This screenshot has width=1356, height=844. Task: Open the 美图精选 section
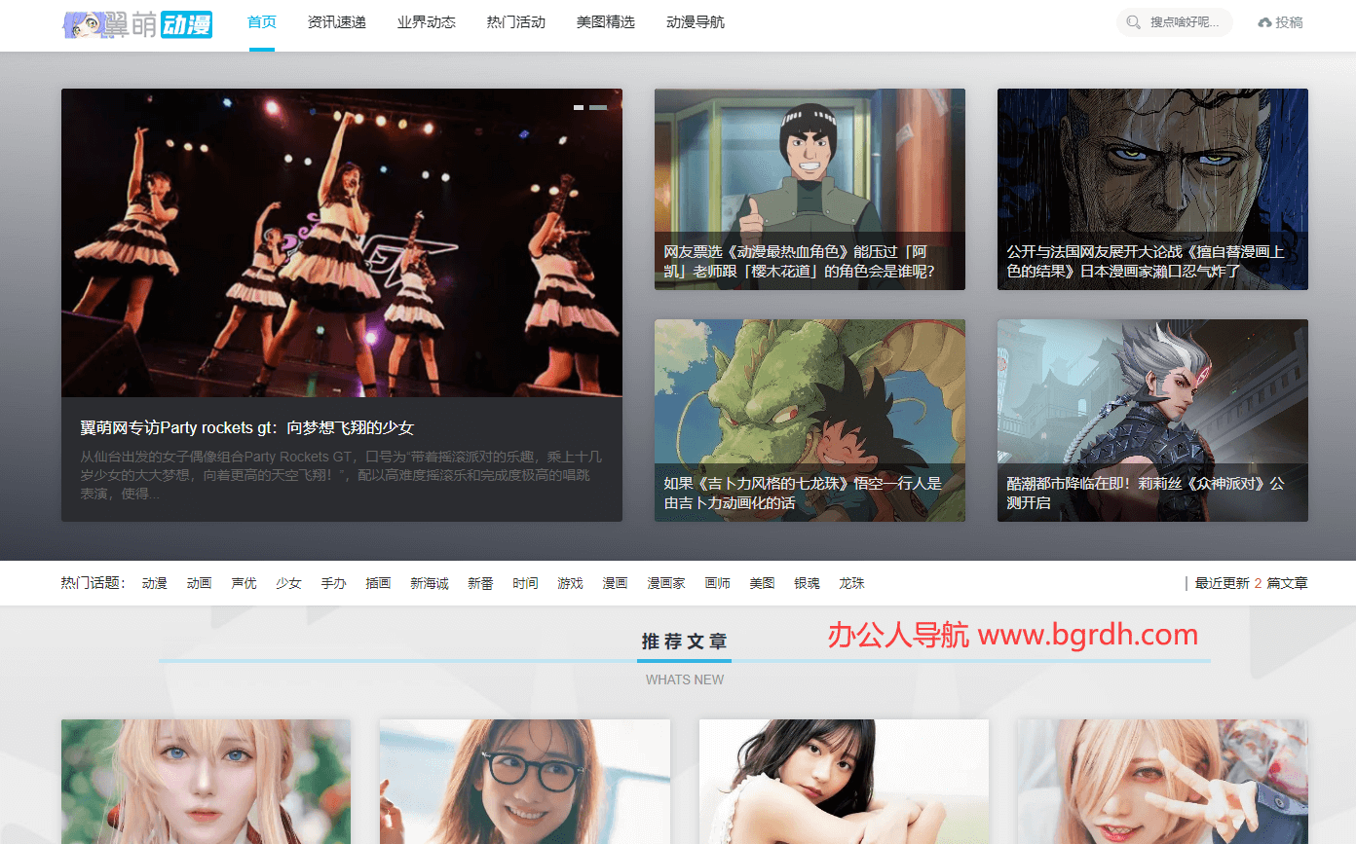(x=605, y=20)
